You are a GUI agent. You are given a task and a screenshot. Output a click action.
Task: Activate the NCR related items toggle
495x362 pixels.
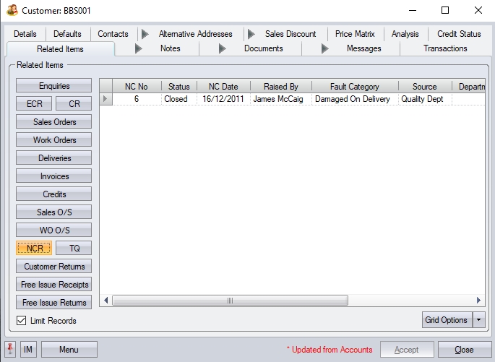[34, 249]
